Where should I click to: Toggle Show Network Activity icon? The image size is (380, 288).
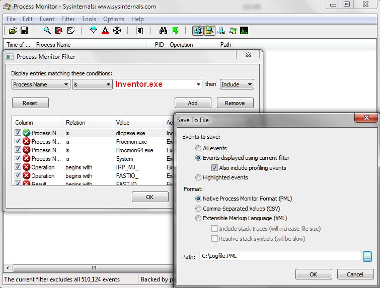point(221,31)
